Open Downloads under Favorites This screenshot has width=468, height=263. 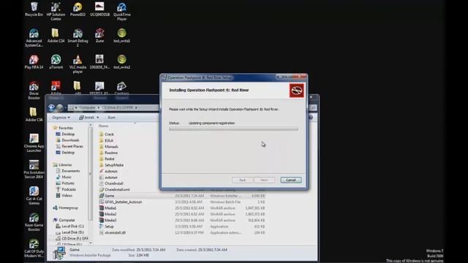(x=67, y=140)
